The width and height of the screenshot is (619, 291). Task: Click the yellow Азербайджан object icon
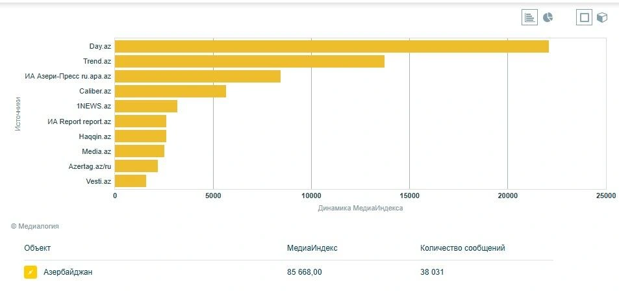[x=31, y=272]
